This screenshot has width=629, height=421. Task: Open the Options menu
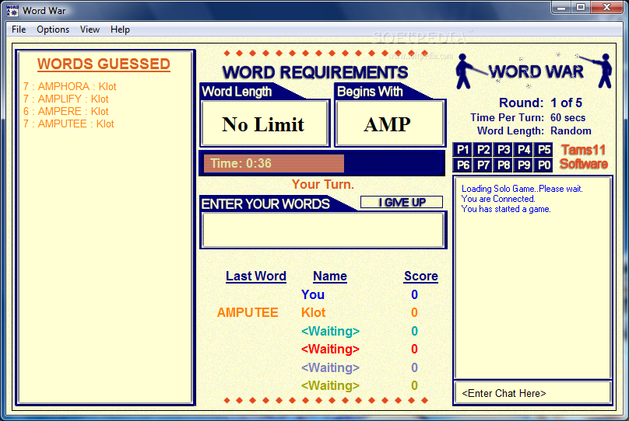(x=53, y=30)
